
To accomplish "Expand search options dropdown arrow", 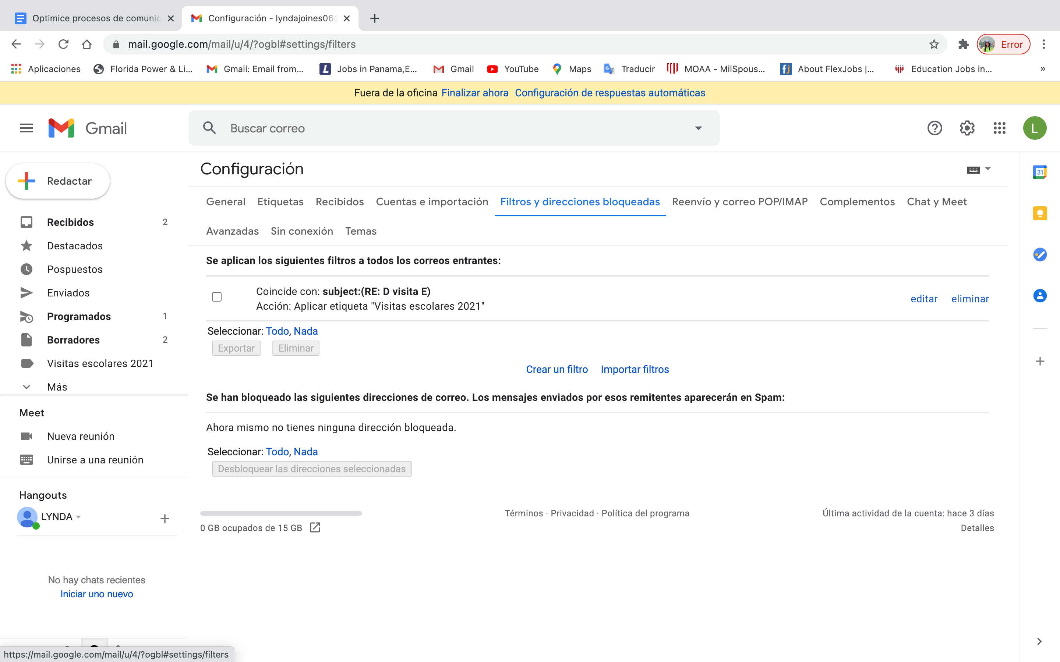I will click(698, 128).
